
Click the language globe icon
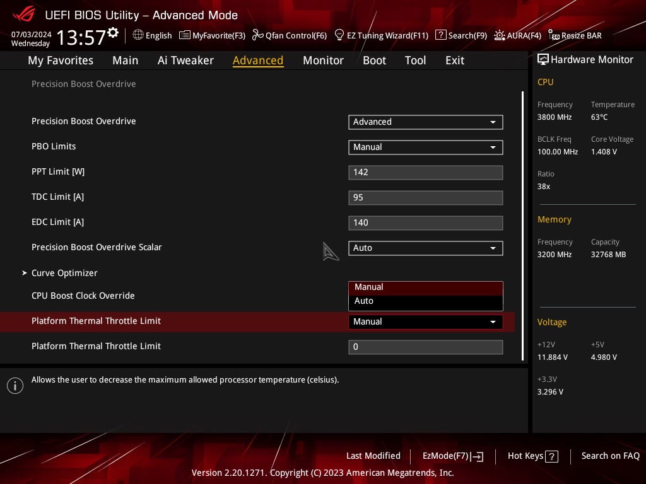(x=138, y=35)
